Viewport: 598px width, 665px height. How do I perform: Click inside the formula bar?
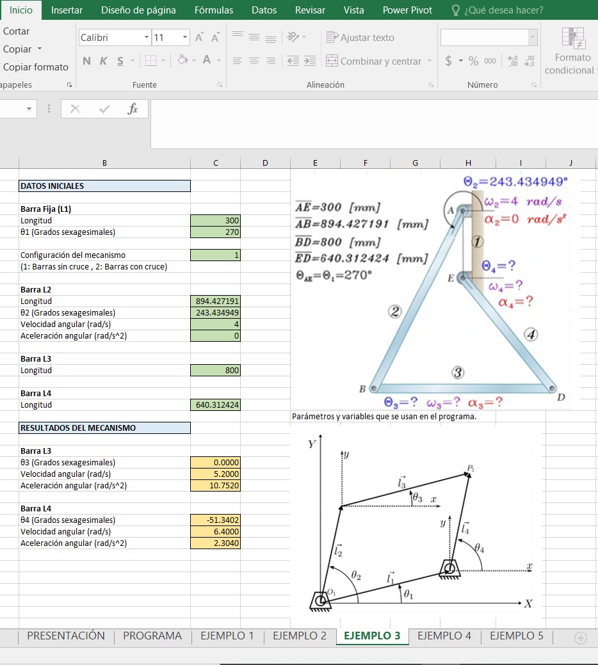[374, 124]
